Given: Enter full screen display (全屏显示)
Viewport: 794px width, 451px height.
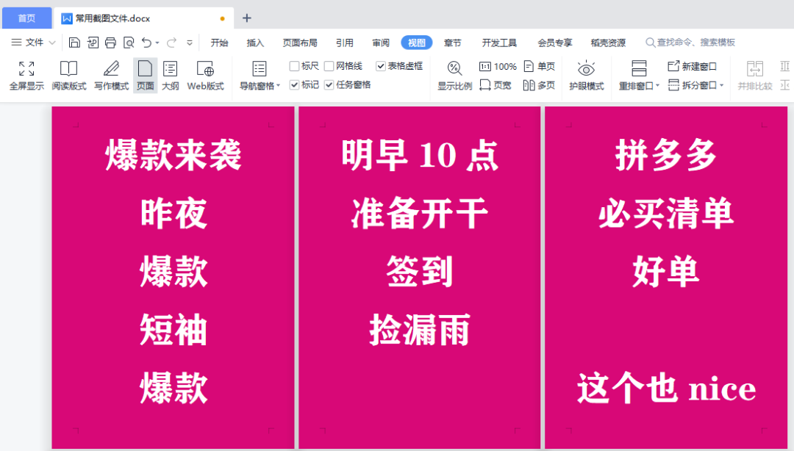Looking at the screenshot, I should coord(26,76).
